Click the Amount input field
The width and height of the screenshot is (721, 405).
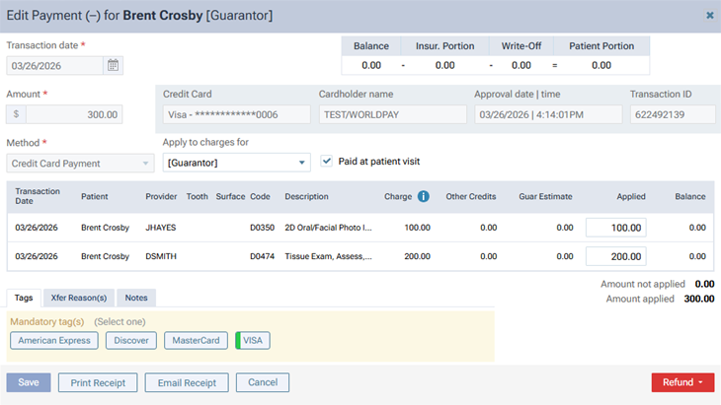coord(74,114)
